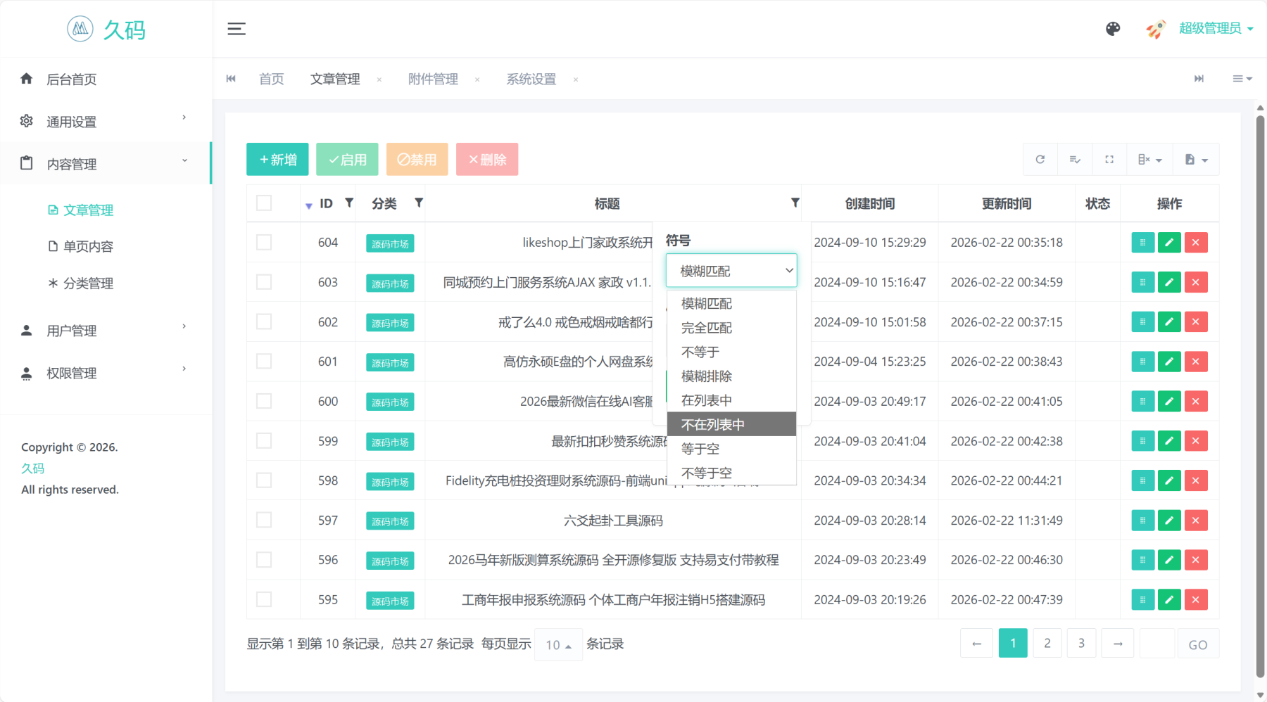This screenshot has width=1267, height=702.
Task: Open the 符号 match type combo box
Action: click(x=731, y=270)
